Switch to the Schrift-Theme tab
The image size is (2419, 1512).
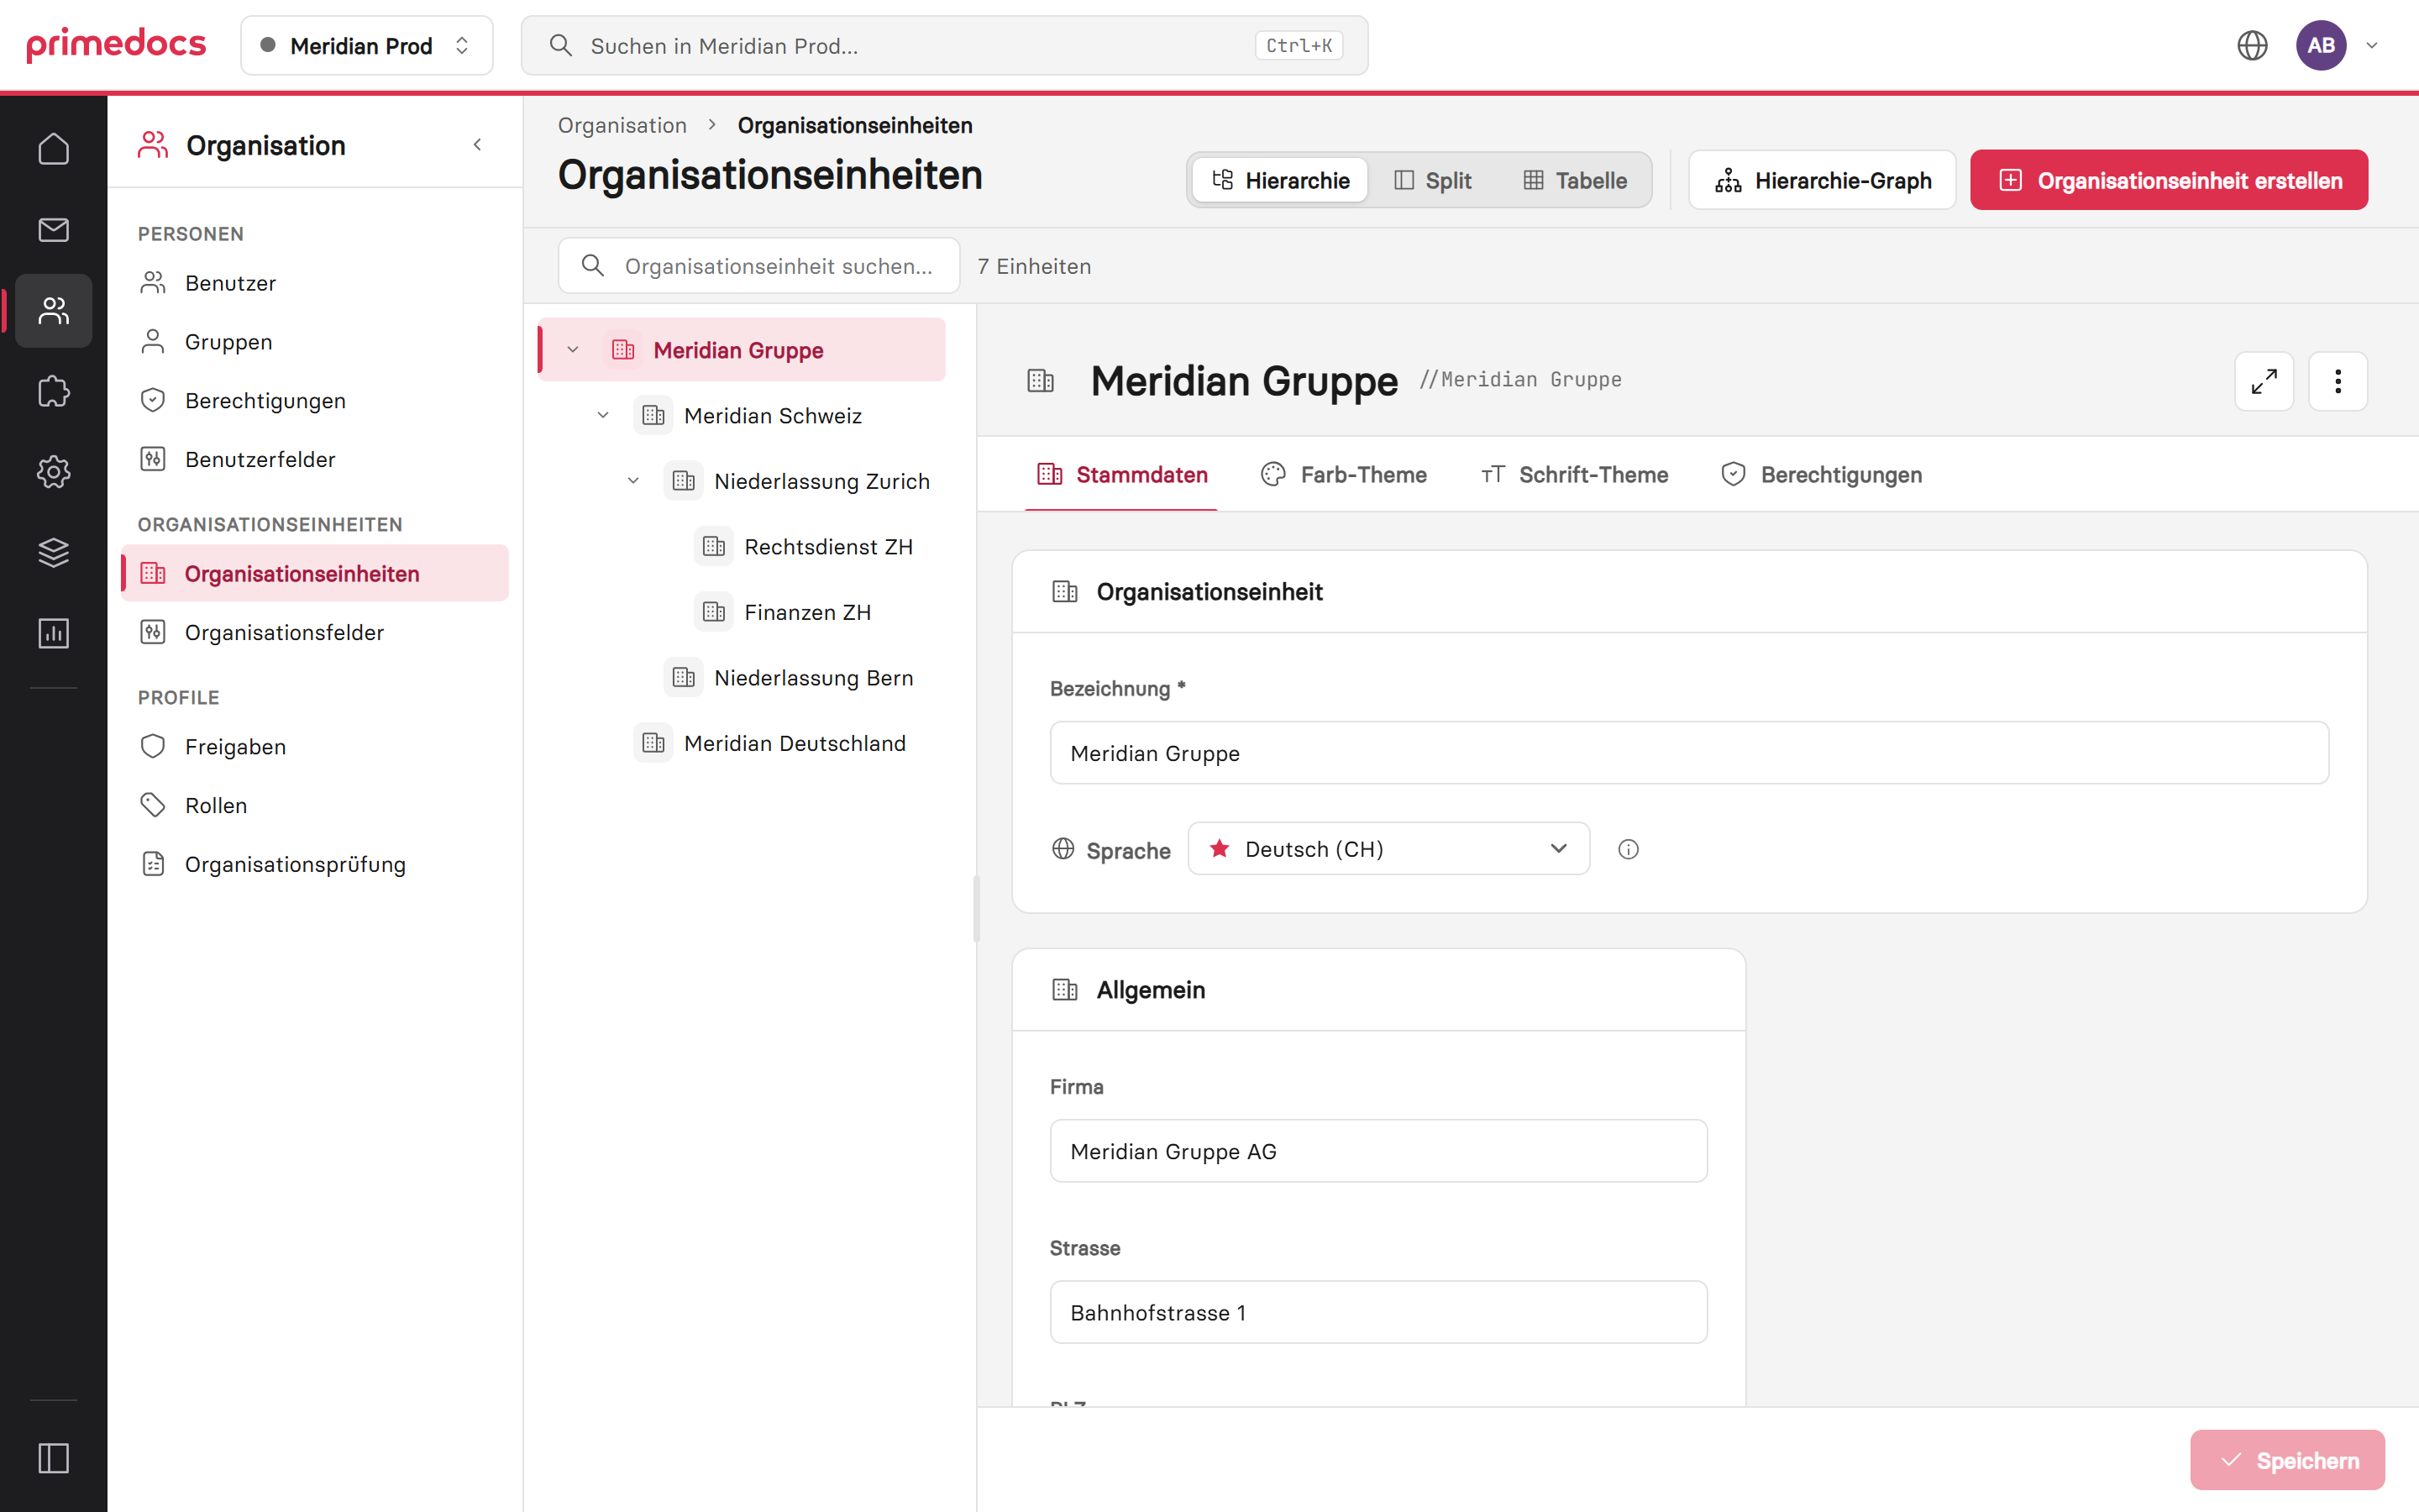[x=1574, y=475]
